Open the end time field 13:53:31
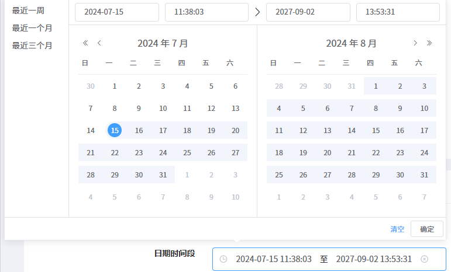Viewport: 451px width, 272px height. (x=398, y=12)
